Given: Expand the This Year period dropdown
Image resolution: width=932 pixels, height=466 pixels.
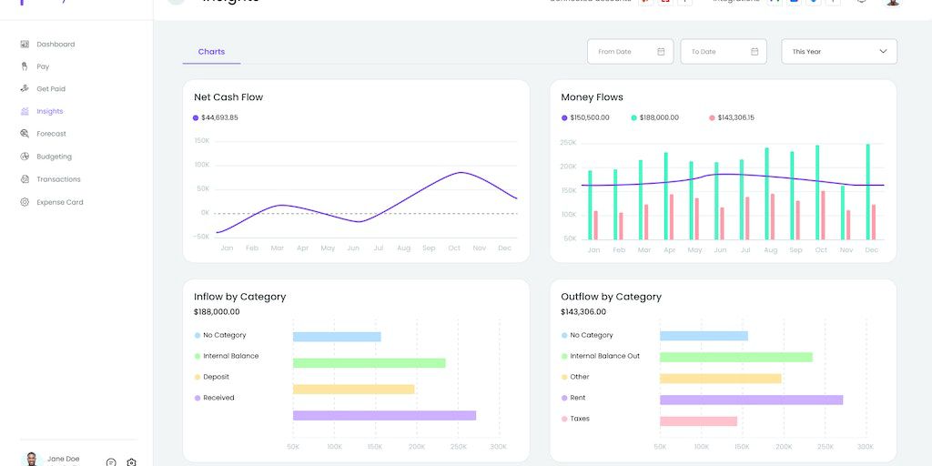Looking at the screenshot, I should [838, 52].
